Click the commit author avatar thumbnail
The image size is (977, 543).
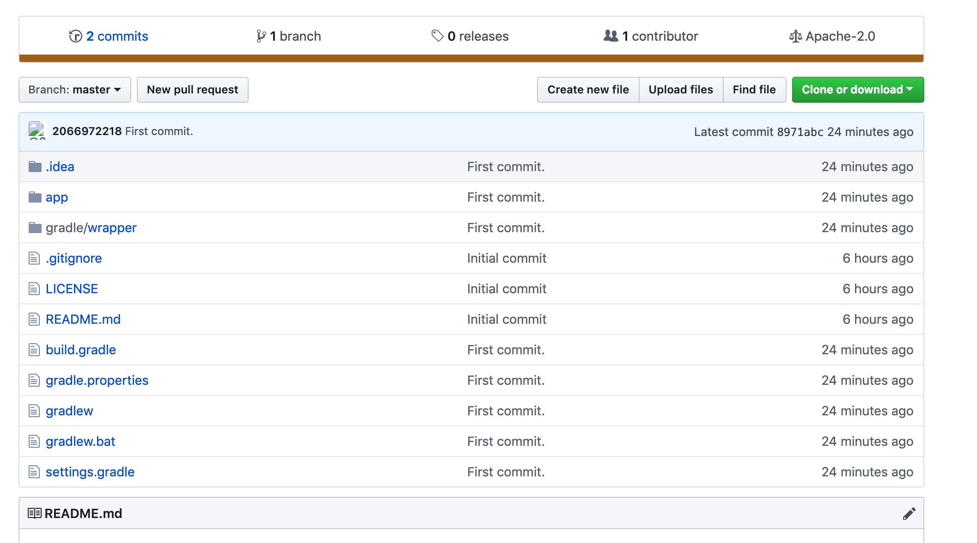coord(37,130)
